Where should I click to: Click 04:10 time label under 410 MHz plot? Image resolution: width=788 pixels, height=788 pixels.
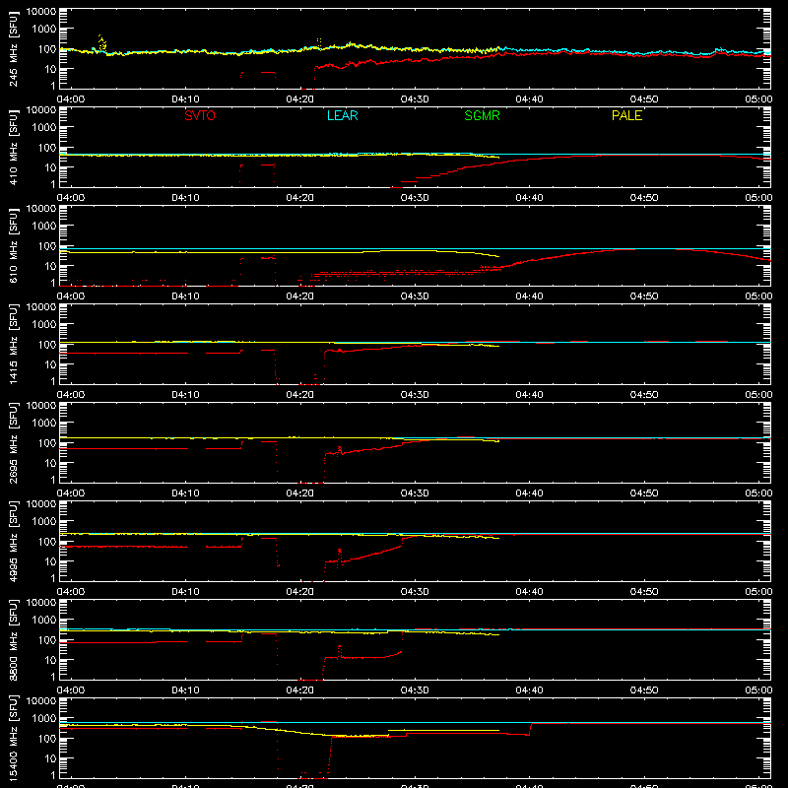point(185,198)
